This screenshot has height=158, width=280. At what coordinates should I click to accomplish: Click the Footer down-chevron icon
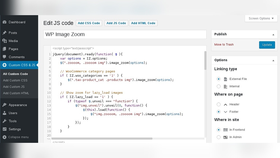tap(225, 112)
